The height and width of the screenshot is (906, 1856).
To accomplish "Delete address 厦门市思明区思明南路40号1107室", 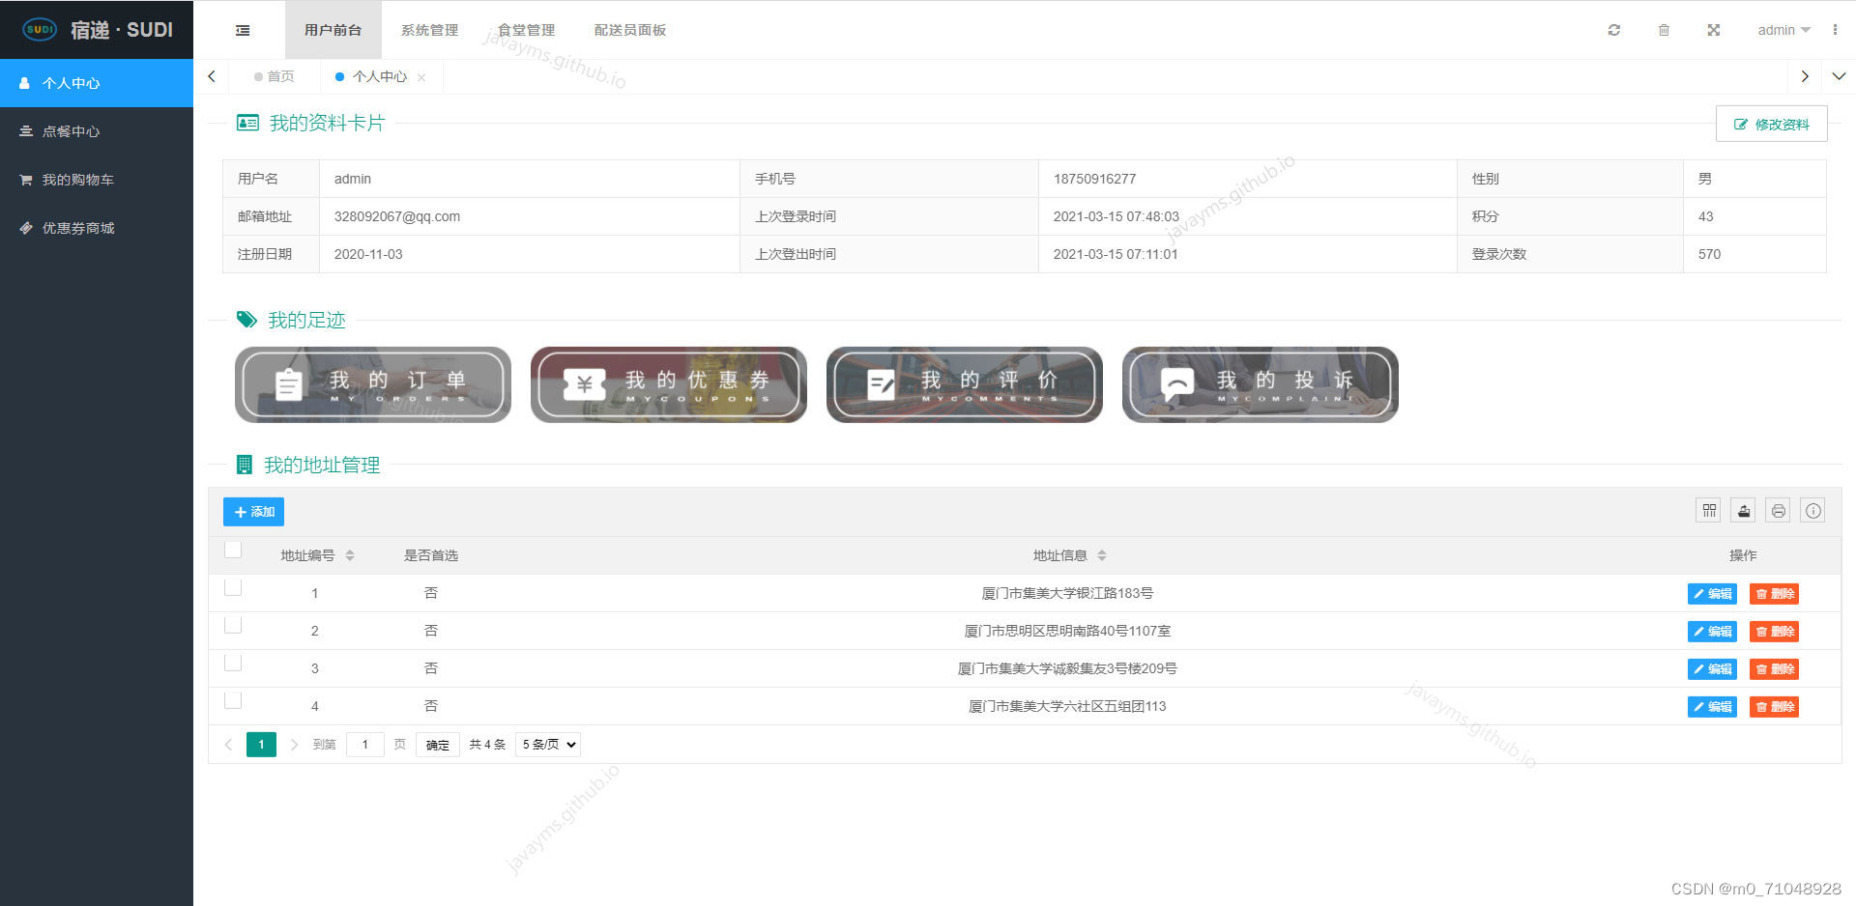I will (1774, 632).
